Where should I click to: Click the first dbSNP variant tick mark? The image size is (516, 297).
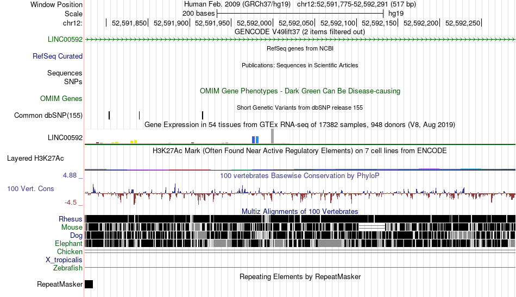click(109, 116)
